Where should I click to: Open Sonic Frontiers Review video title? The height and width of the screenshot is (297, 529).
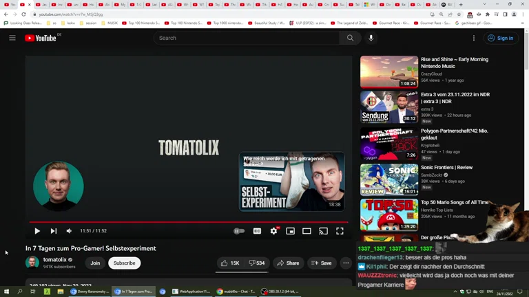click(x=446, y=167)
